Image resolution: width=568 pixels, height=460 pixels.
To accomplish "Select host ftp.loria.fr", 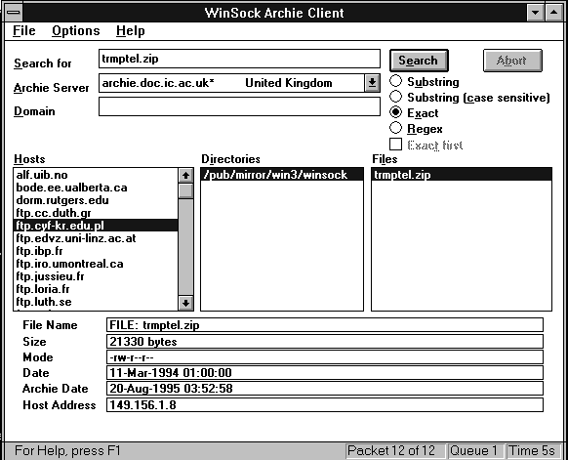I will tap(96, 289).
